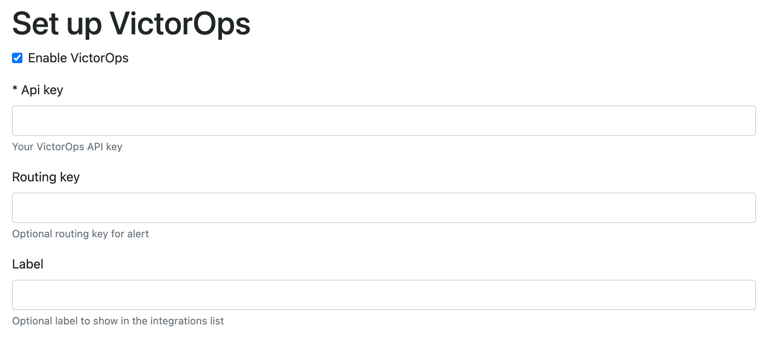Select the optional routing key text box
This screenshot has width=768, height=350.
tap(384, 208)
